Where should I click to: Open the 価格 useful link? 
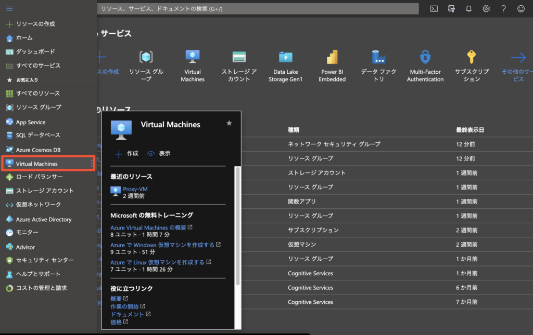point(116,322)
